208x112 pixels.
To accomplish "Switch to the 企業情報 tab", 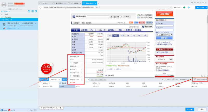I will (x=84, y=30).
